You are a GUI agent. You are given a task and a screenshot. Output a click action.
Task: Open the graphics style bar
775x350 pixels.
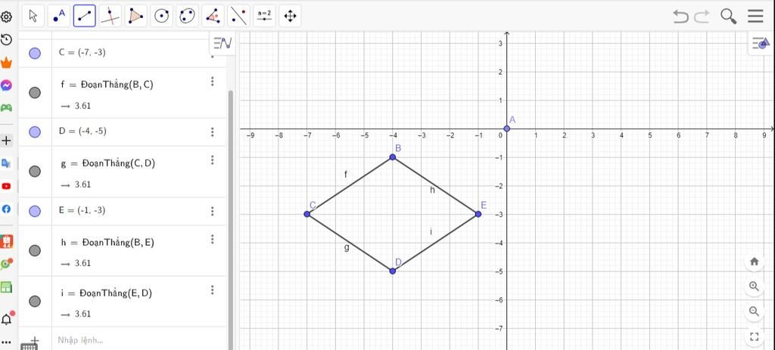coord(761,43)
